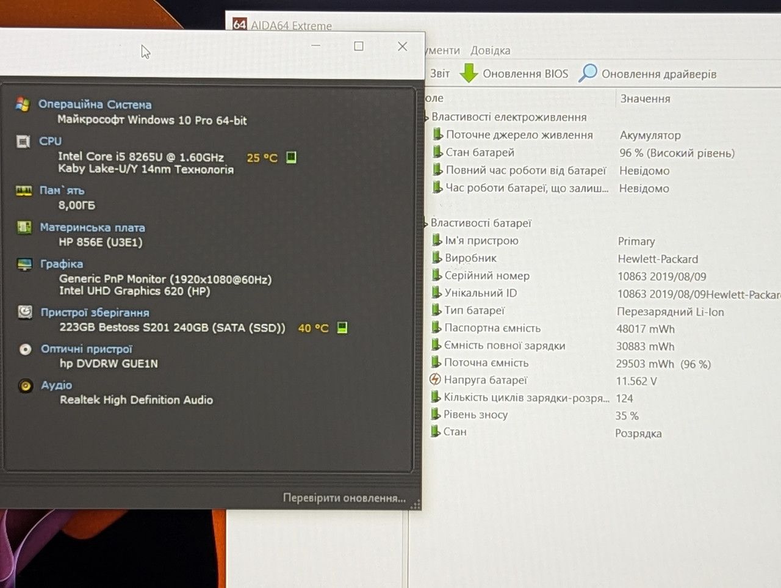Click the hard drive icon beside Пристрої зберігання
Image resolution: width=781 pixels, height=588 pixels.
[x=25, y=312]
